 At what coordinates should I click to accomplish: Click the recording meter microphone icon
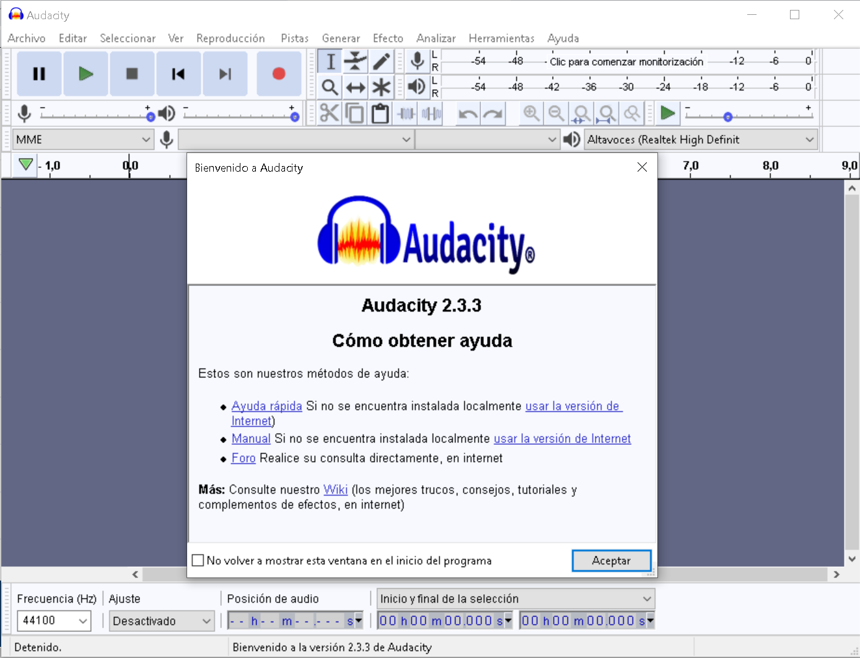(418, 61)
